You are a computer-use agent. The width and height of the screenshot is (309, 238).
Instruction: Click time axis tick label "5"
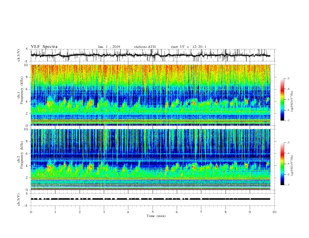153,212
